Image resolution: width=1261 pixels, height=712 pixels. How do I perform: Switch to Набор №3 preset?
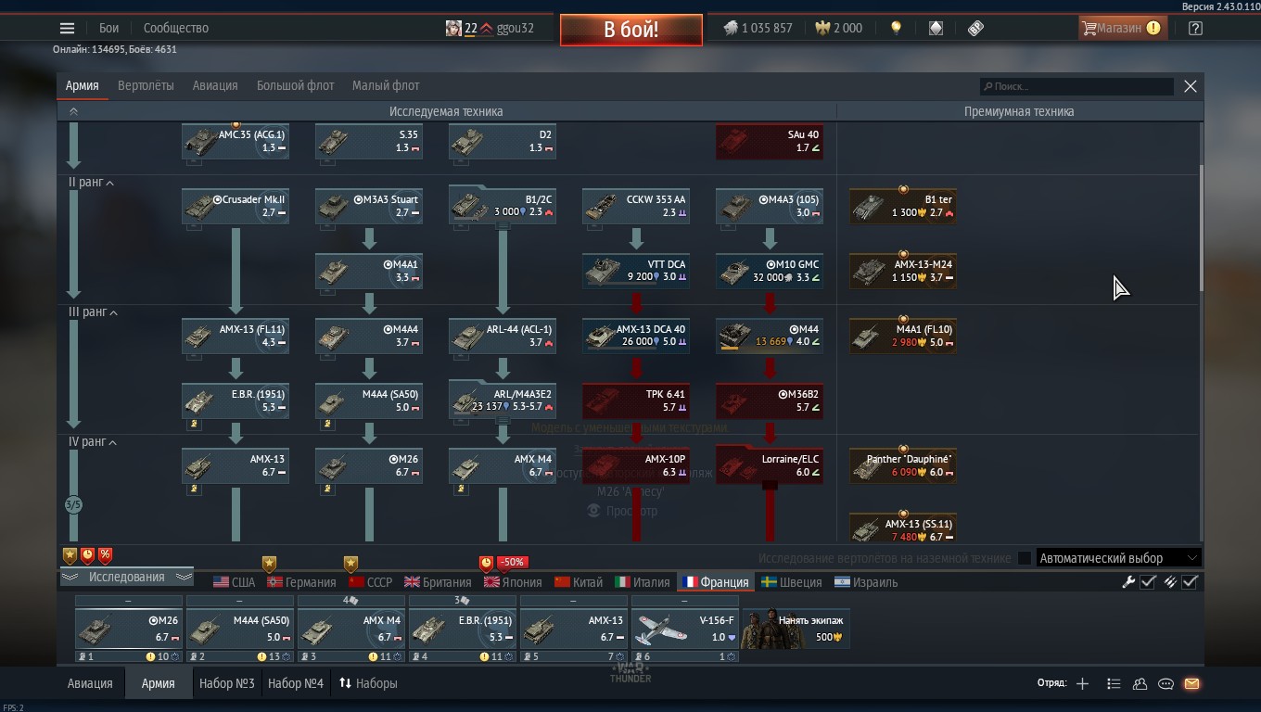(x=226, y=683)
